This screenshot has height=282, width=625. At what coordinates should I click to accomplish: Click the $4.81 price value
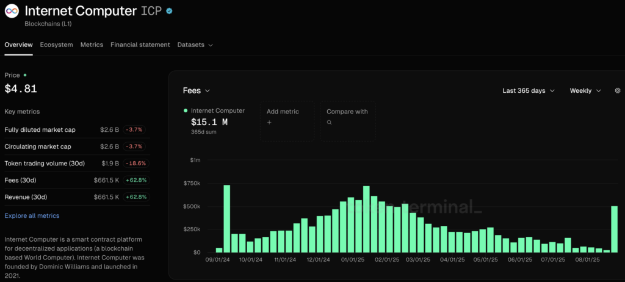click(x=21, y=89)
